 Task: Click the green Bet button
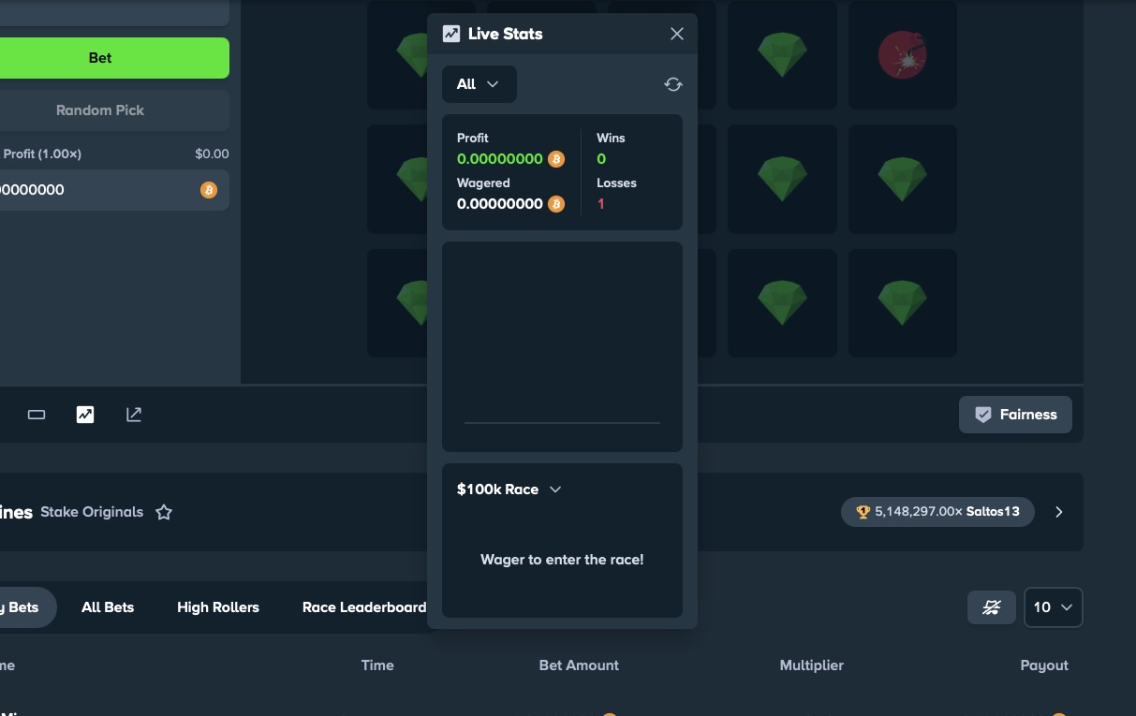(100, 58)
